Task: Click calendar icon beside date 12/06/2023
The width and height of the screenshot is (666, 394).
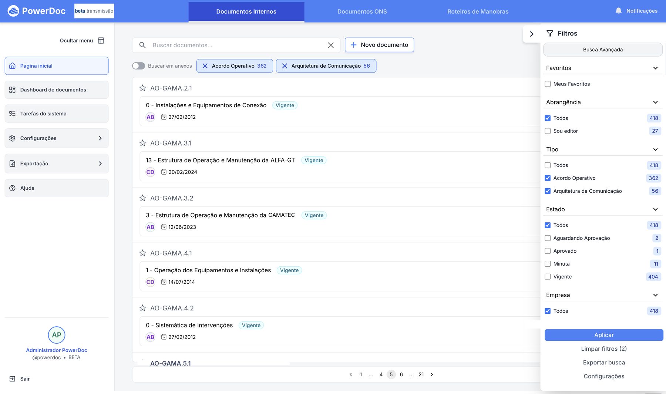Action: coord(164,227)
